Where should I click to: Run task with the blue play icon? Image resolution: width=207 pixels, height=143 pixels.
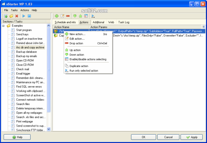pyautogui.click(x=24, y=16)
